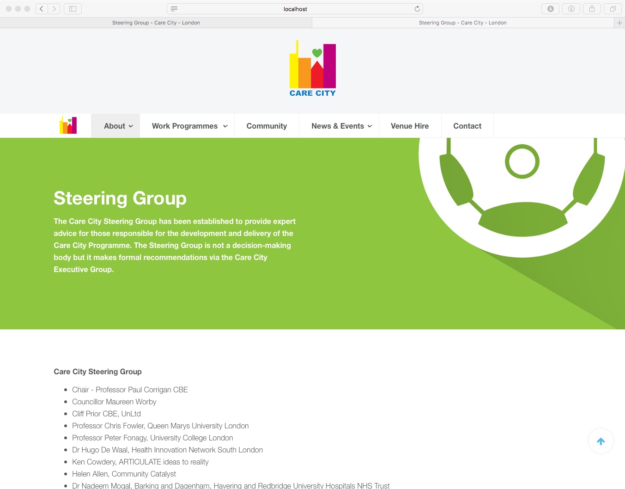Click the Safari forward arrow button

[54, 9]
